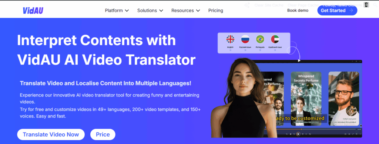Viewport: 379px width, 144px height.
Task: Choose the Brazilian Português flag
Action: (260, 39)
